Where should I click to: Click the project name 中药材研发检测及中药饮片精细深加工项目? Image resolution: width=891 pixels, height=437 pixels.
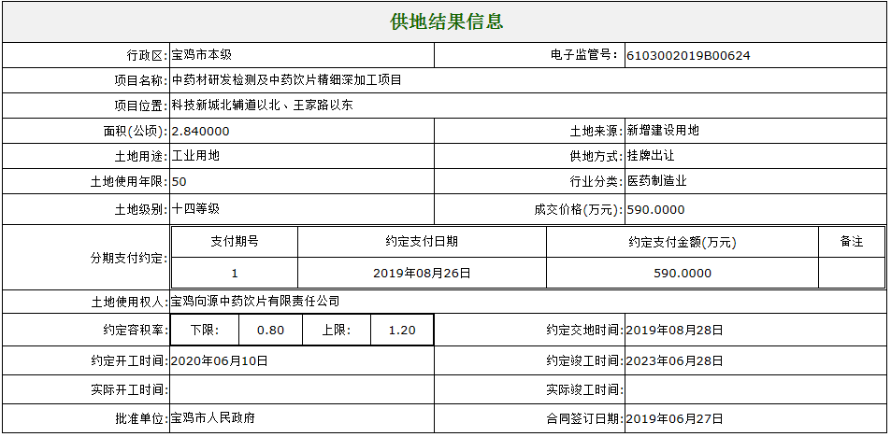(x=287, y=80)
